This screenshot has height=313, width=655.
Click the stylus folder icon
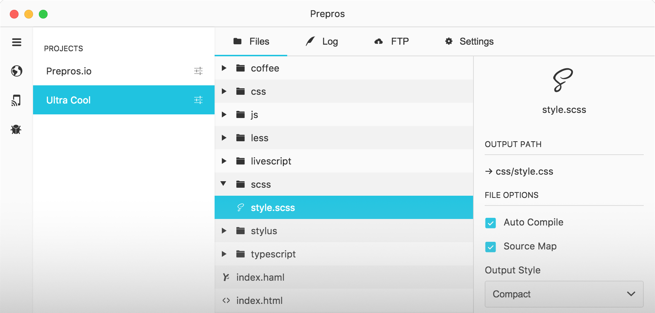[240, 231]
